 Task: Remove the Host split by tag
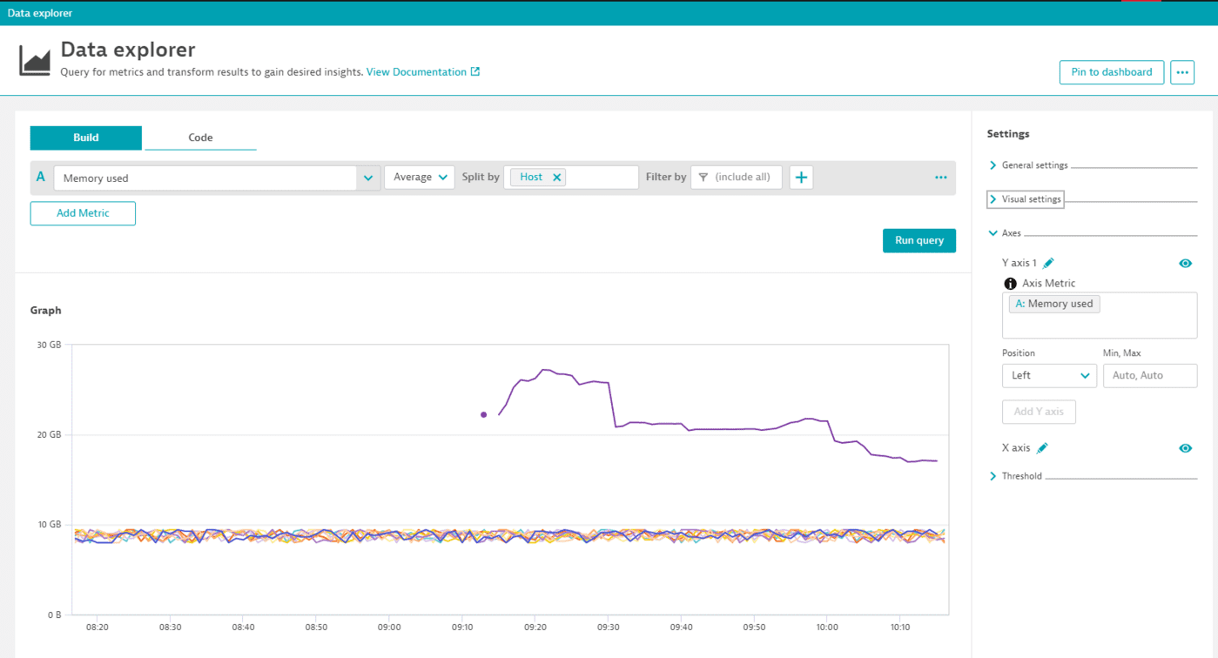[556, 176]
